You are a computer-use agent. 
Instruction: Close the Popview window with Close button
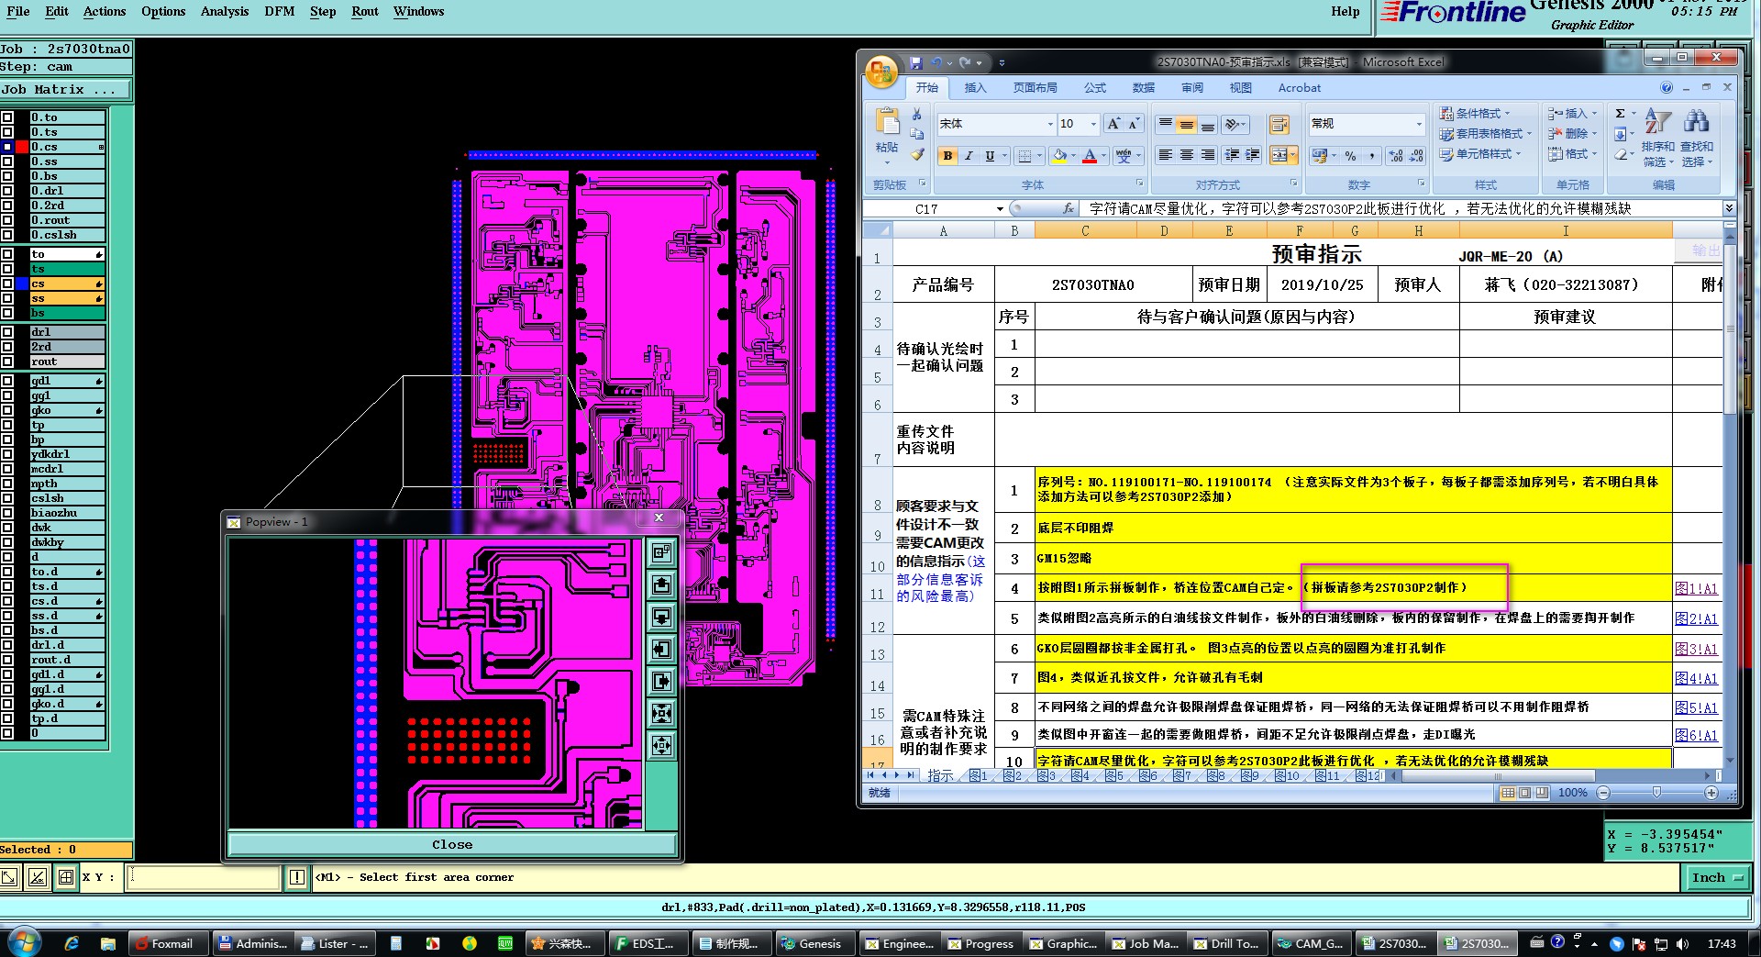[x=452, y=844]
